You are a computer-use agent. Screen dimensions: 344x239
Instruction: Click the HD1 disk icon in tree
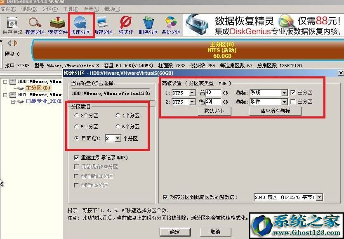[x=13, y=95]
